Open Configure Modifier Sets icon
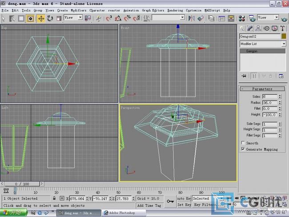 click(x=281, y=76)
